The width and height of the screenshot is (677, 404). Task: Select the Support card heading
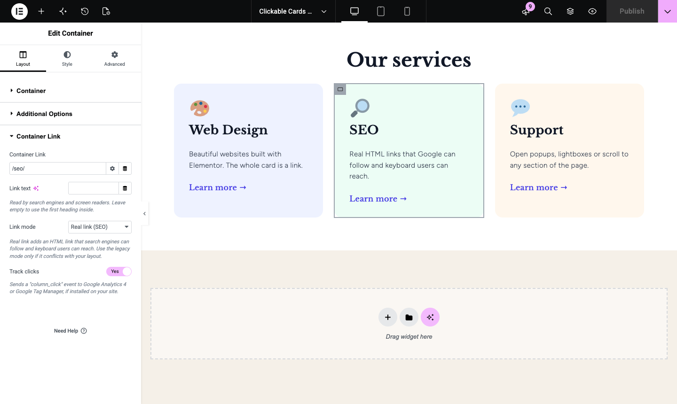tap(537, 130)
